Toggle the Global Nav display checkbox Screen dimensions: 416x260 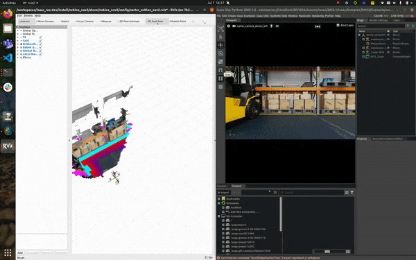click(x=40, y=51)
